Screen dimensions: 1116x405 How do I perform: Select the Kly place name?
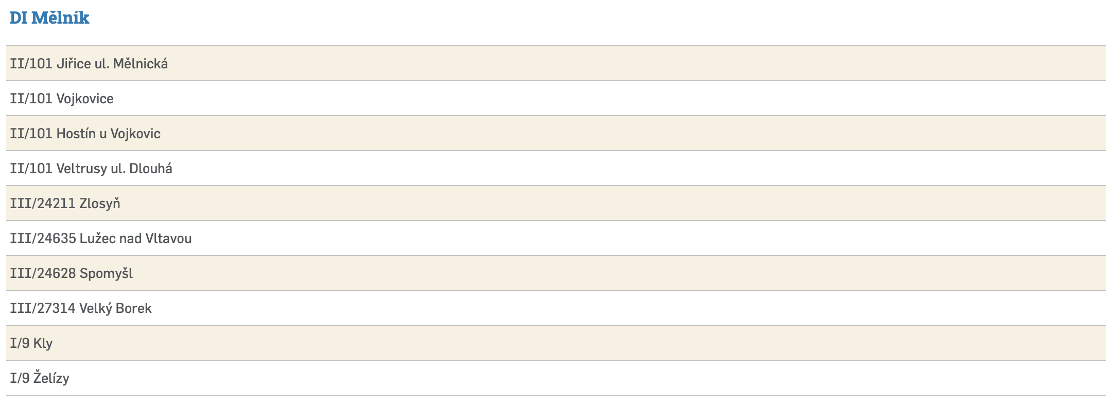[x=43, y=343]
